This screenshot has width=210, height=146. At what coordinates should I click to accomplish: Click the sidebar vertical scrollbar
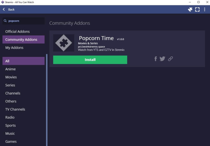[47, 100]
